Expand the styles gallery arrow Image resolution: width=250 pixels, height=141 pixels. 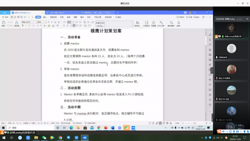[x=132, y=26]
